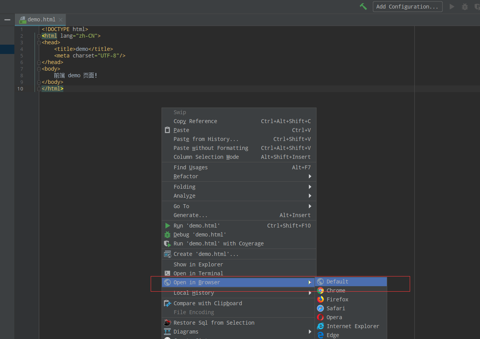Collapse the html tag fold marker
This screenshot has height=339, width=480.
coord(39,36)
